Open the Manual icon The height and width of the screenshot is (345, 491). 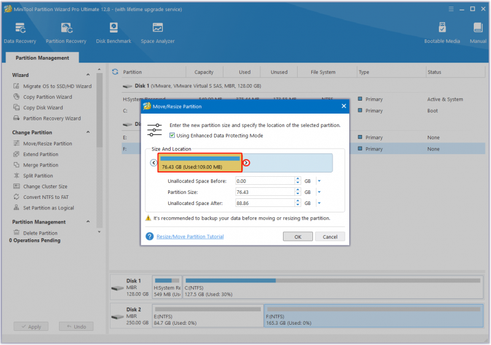point(478,33)
